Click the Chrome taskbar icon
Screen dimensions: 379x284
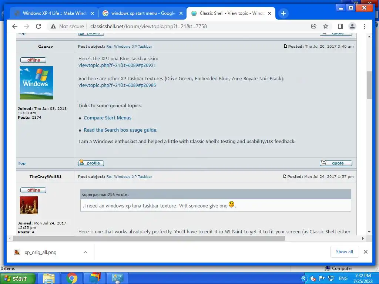pyautogui.click(x=71, y=278)
